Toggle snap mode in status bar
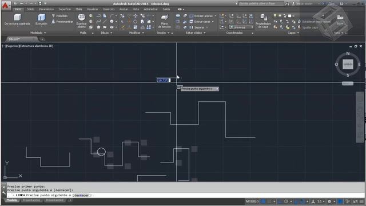Screen dimensions: 366x206 tap(269, 201)
